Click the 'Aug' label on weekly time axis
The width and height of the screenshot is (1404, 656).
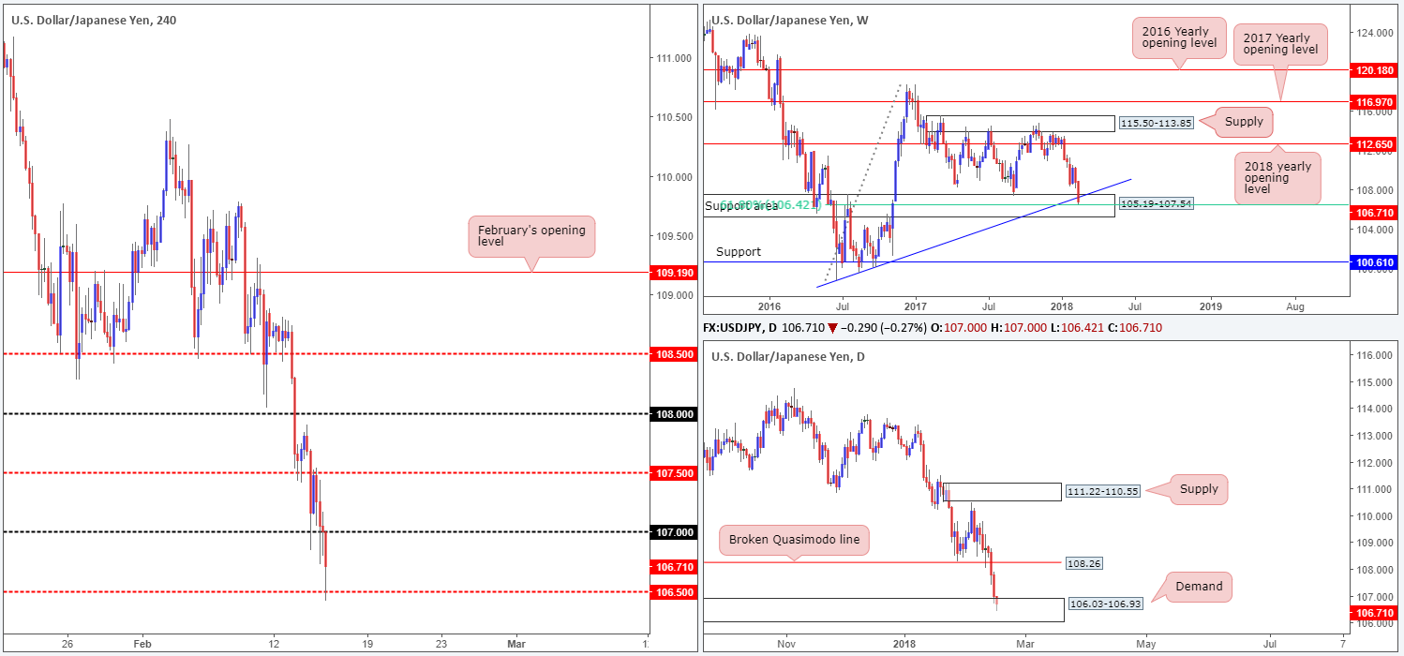1295,306
